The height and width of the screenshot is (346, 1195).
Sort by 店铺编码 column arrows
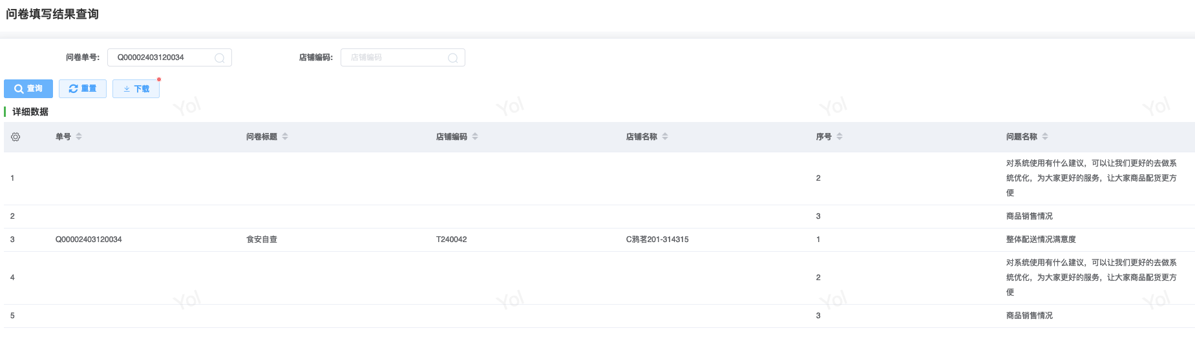[x=475, y=137]
